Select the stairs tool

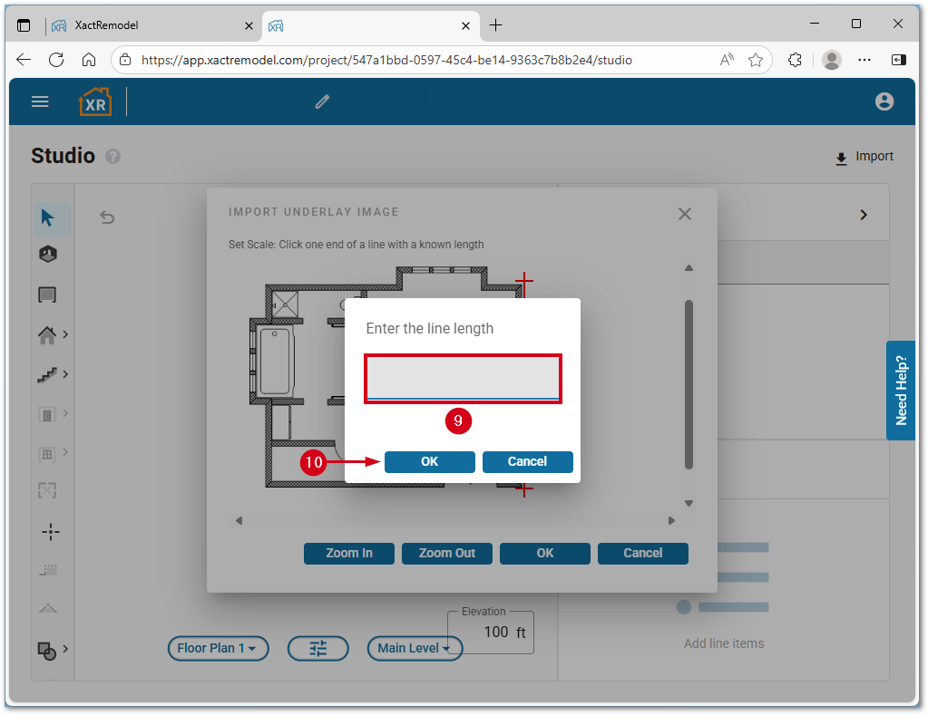tap(47, 374)
